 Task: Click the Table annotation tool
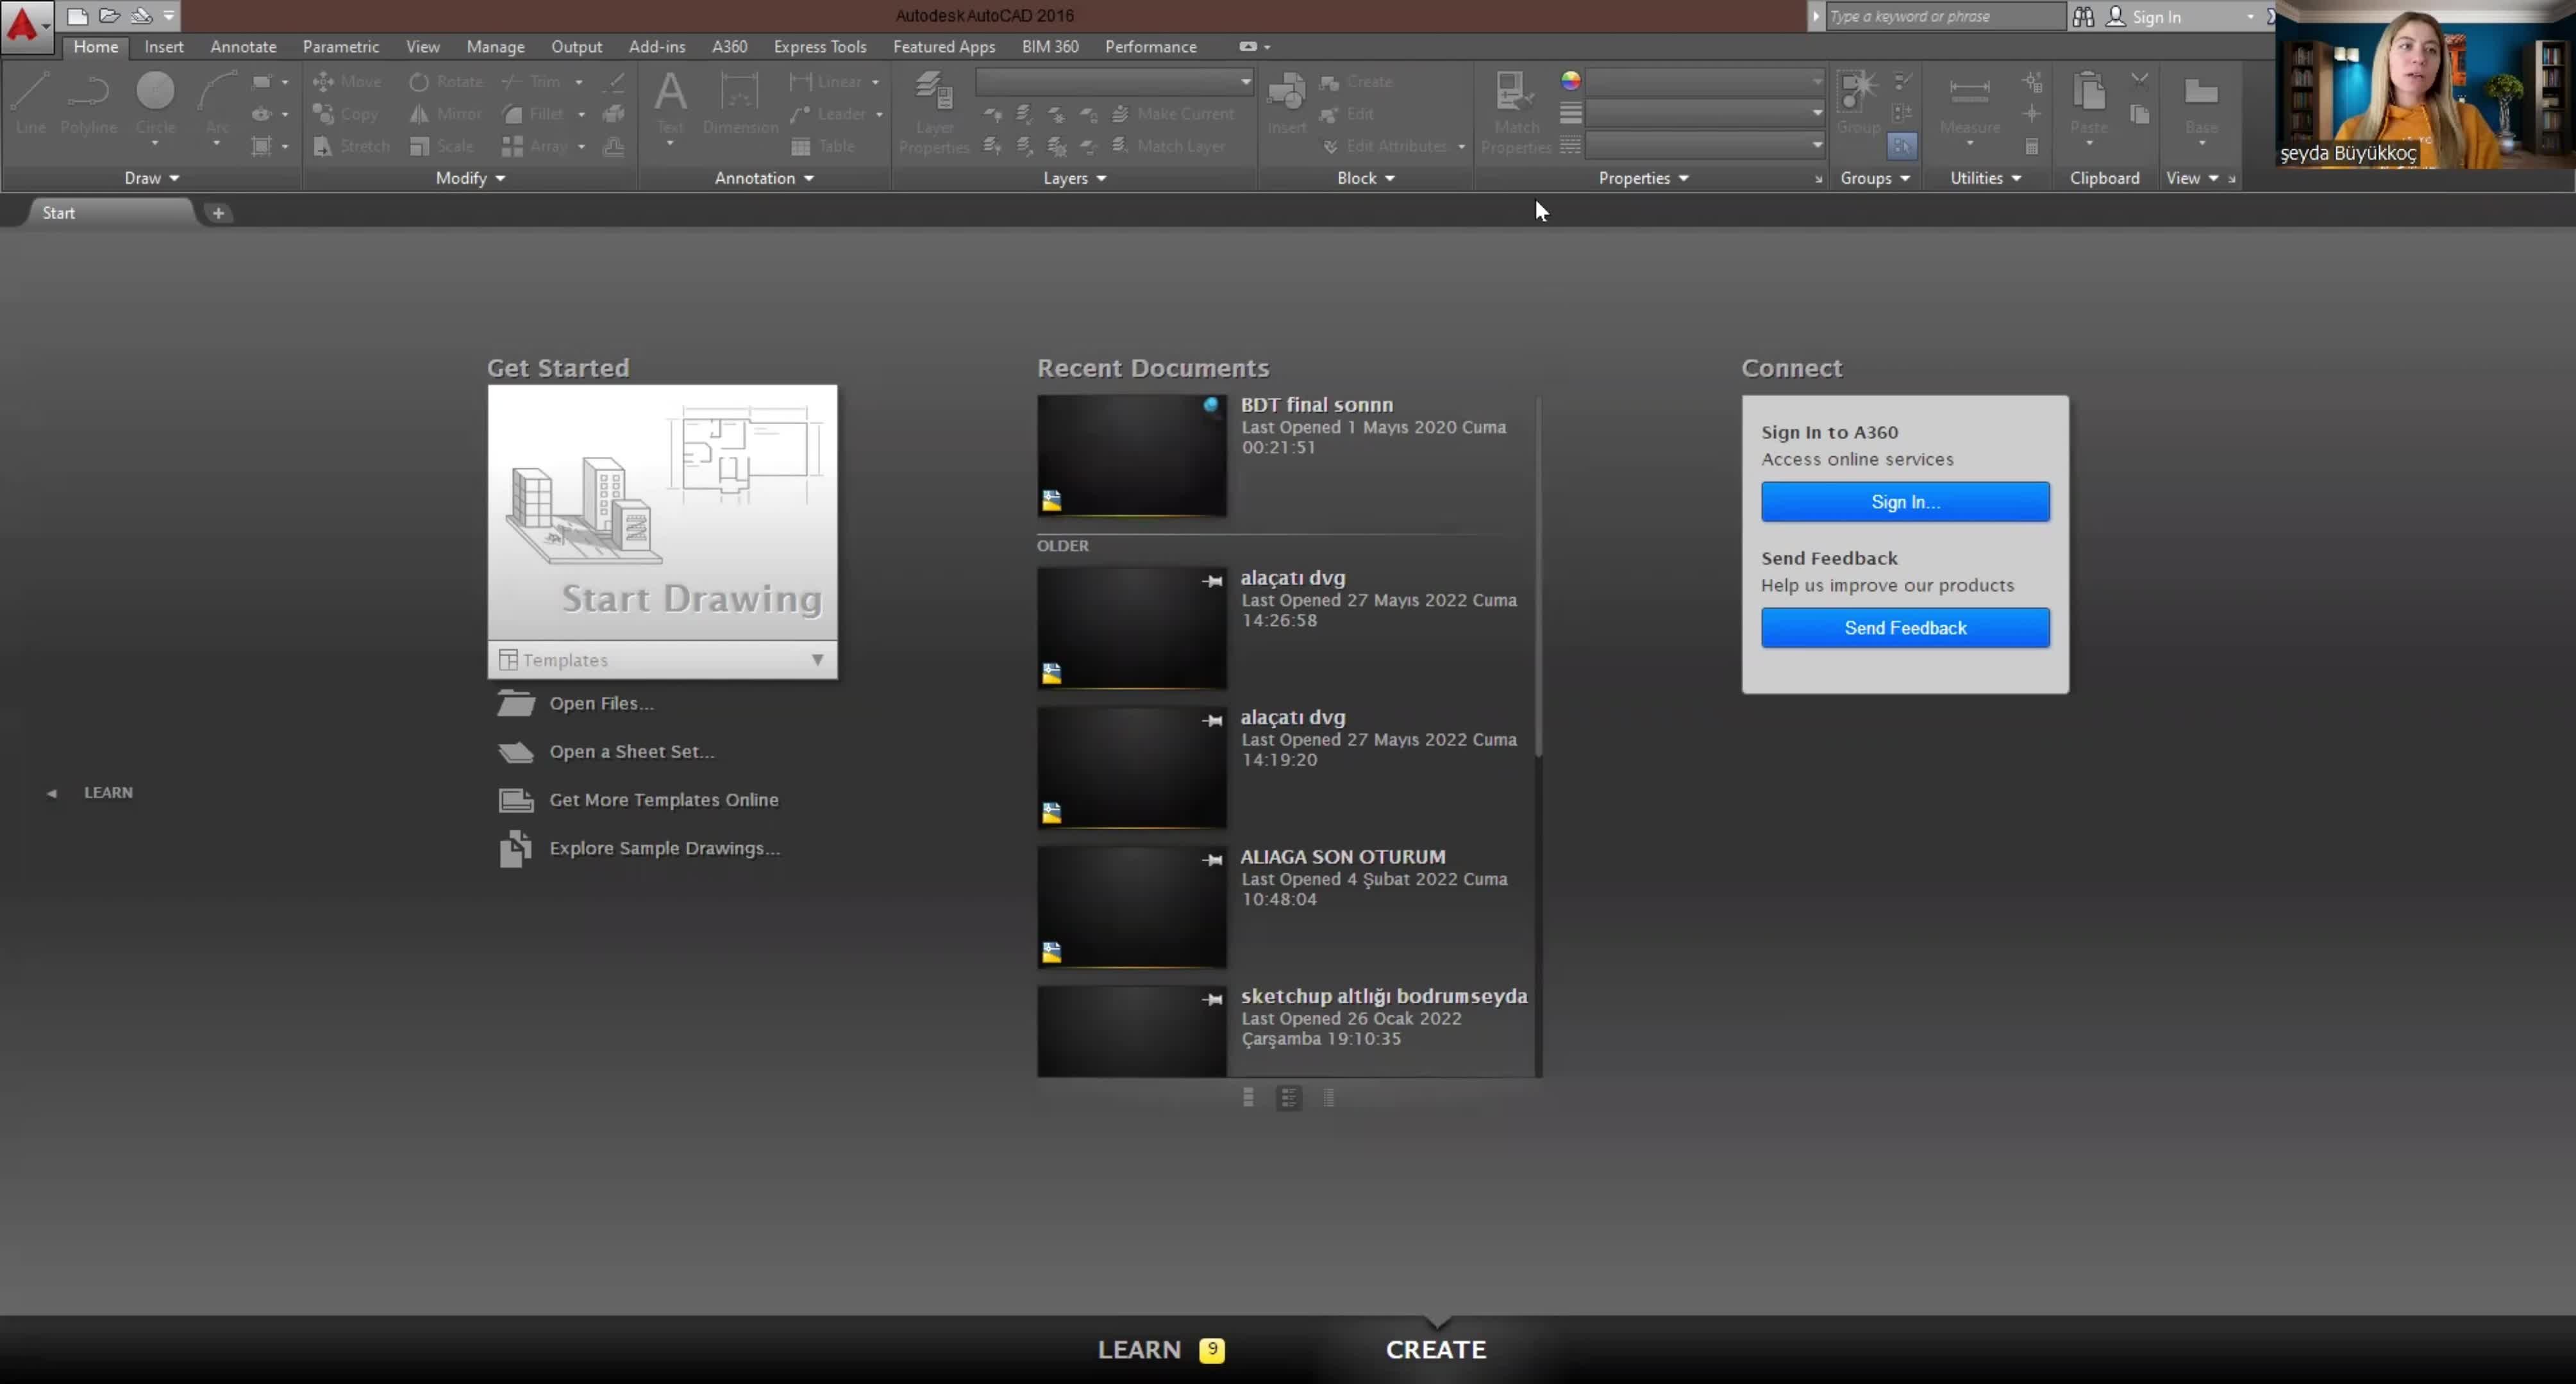(x=822, y=146)
